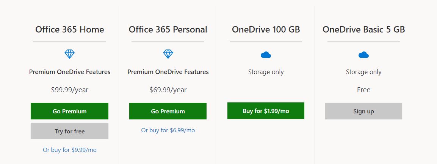
Task: Click the cloud icon under OneDrive Basic 5 GB
Action: (x=364, y=55)
